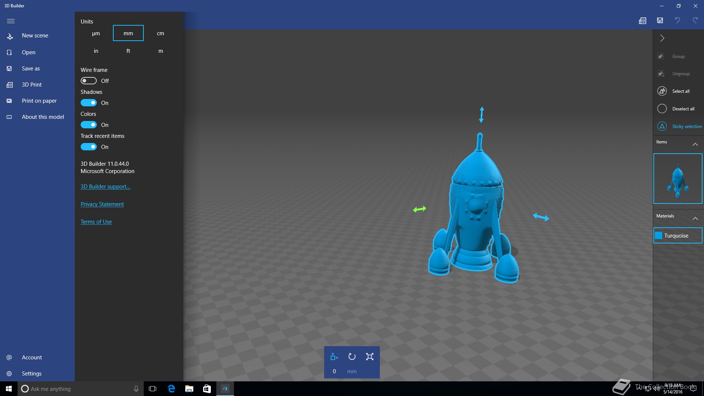The image size is (704, 396).
Task: Toggle the Wire frame switch
Action: click(x=89, y=81)
